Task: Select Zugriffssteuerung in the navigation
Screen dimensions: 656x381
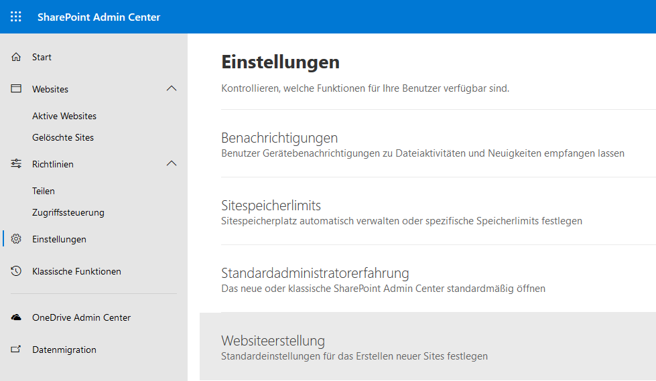Action: point(68,212)
